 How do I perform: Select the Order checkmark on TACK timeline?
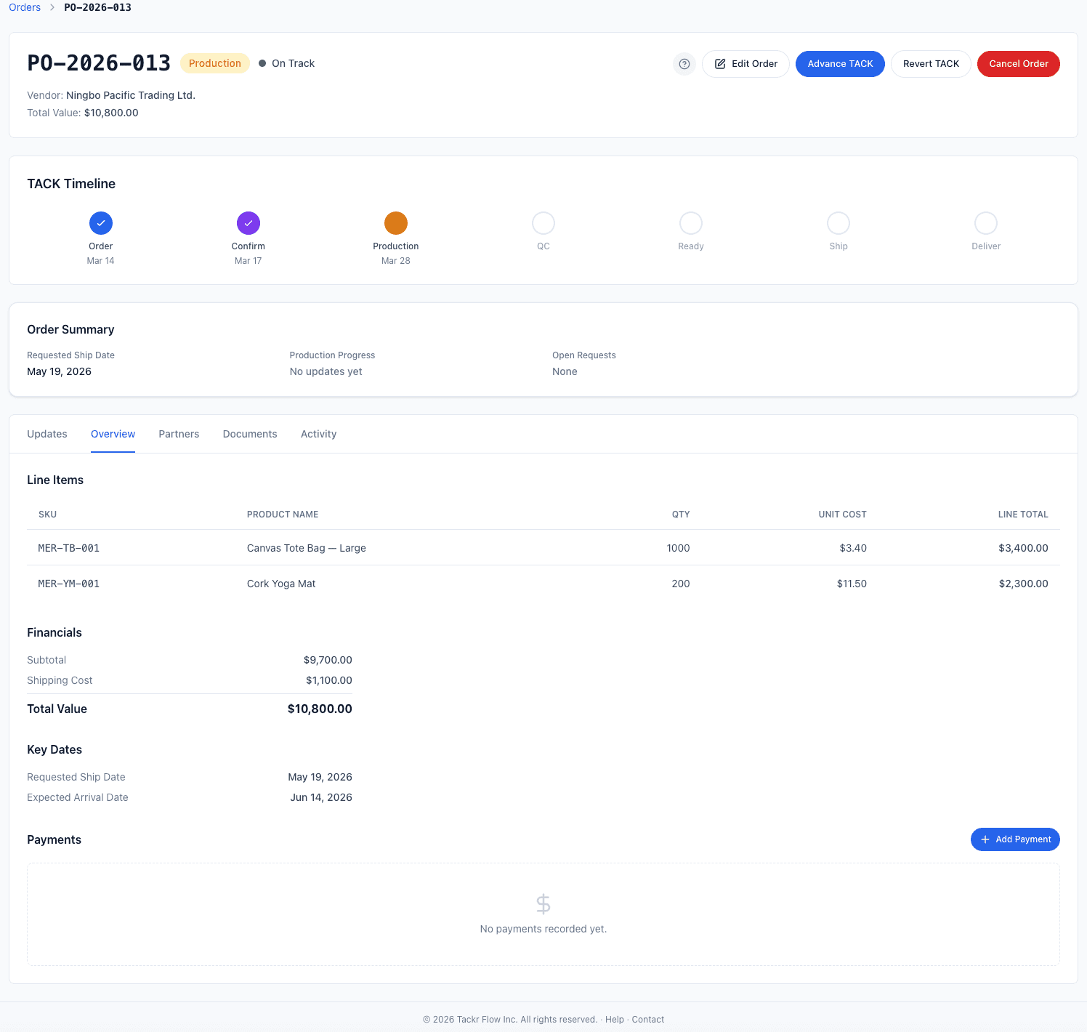click(100, 223)
